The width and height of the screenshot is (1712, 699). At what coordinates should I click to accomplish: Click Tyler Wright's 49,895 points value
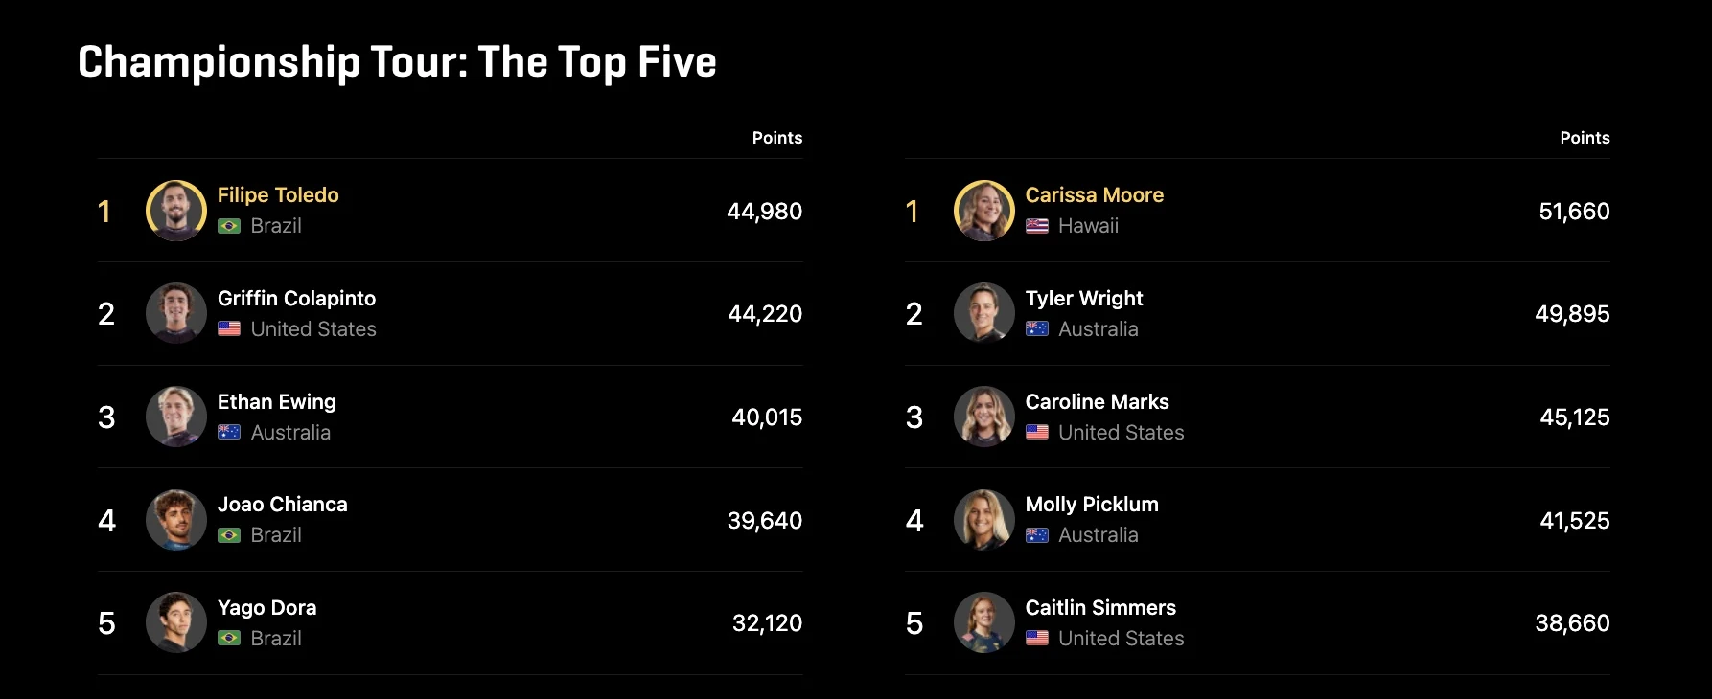1572,314
